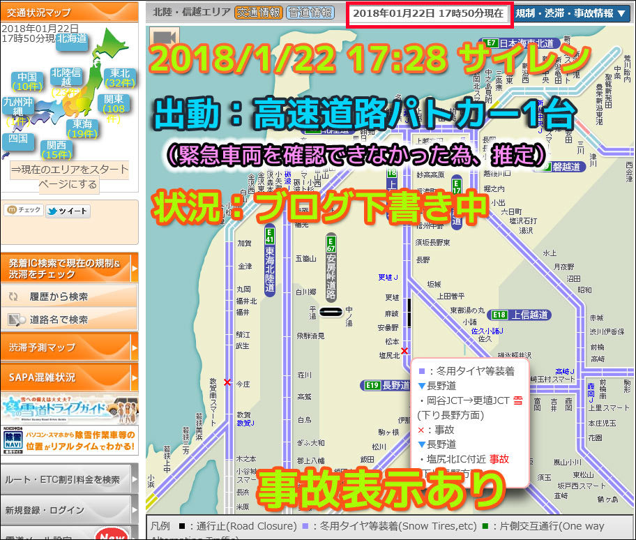Click the ツイート Twitter button

coord(68,211)
